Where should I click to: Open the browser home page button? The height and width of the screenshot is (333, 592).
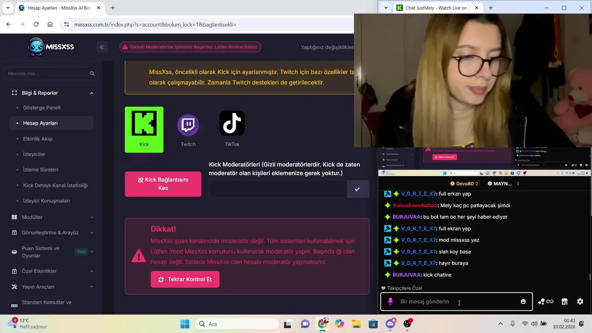click(50, 25)
